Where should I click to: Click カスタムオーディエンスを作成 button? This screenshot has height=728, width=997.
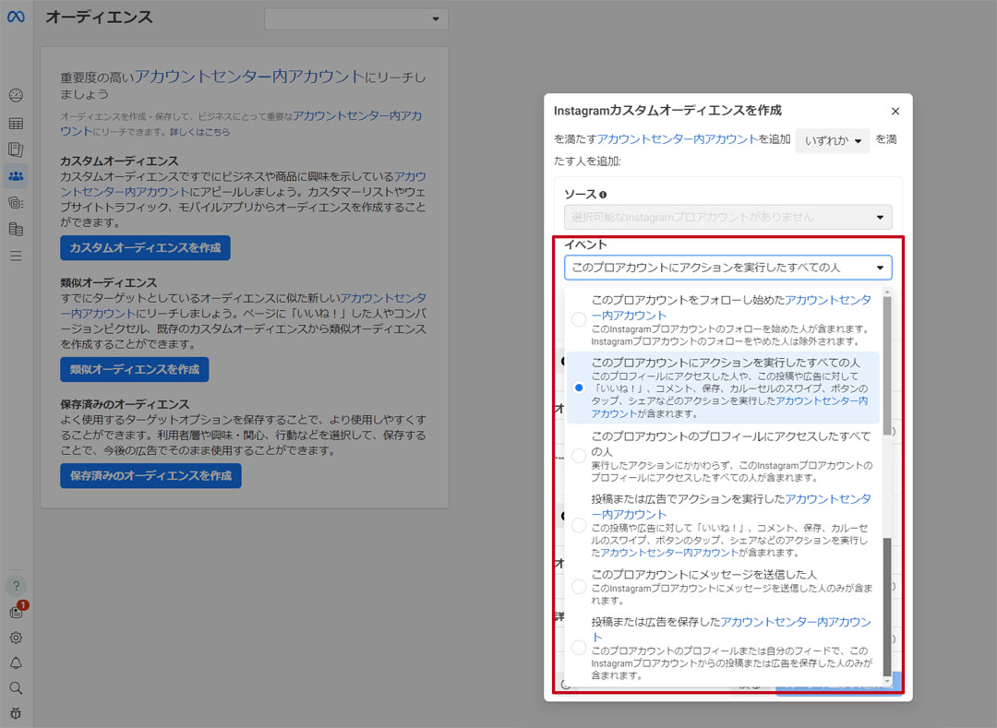click(145, 248)
